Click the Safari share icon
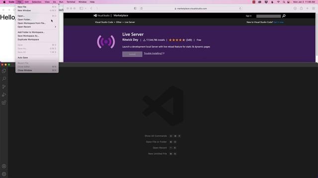The image size is (318, 178). pyautogui.click(x=301, y=8)
